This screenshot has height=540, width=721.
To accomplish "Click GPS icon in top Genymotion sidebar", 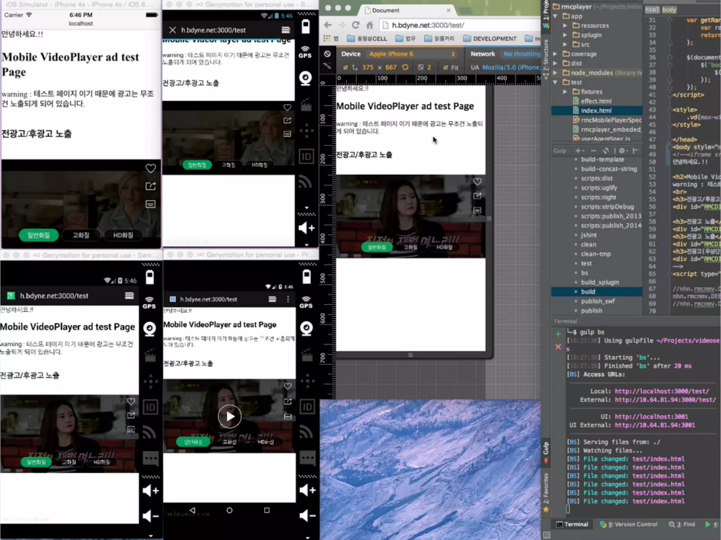I will (x=305, y=52).
